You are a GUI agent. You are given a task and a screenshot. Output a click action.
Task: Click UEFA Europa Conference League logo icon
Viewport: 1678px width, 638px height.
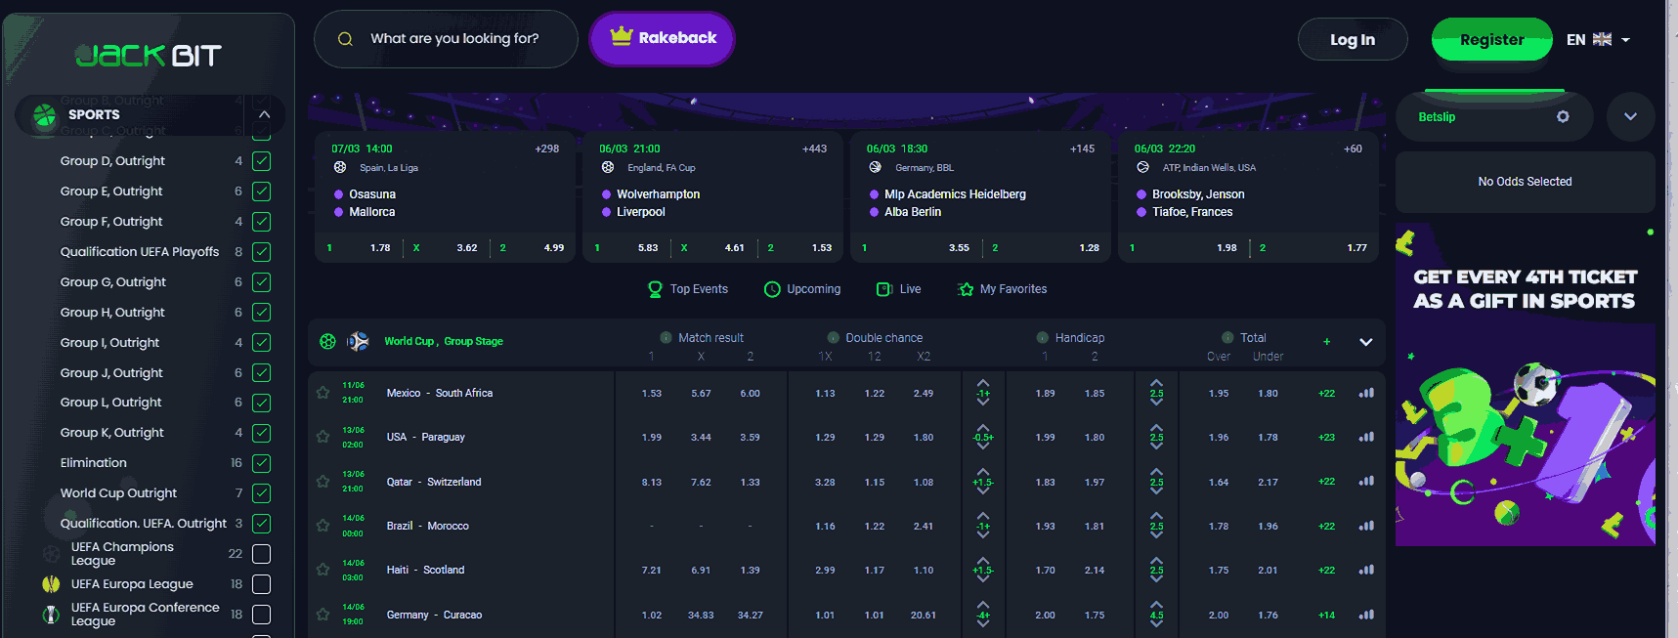click(52, 615)
